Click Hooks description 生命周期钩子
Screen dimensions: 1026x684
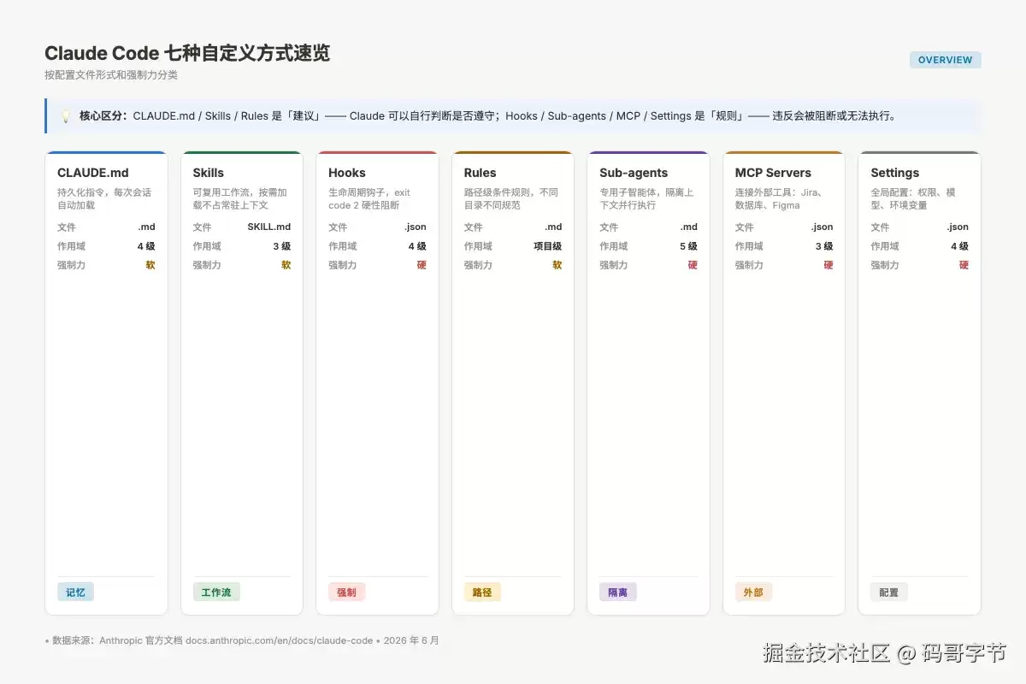pyautogui.click(x=369, y=198)
